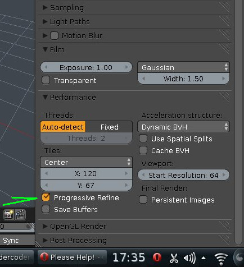Click the render image camera icon
244x267 pixels.
[x=8, y=214]
